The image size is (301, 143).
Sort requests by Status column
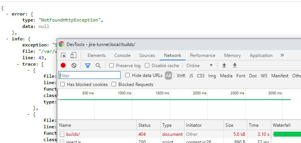tap(149, 125)
